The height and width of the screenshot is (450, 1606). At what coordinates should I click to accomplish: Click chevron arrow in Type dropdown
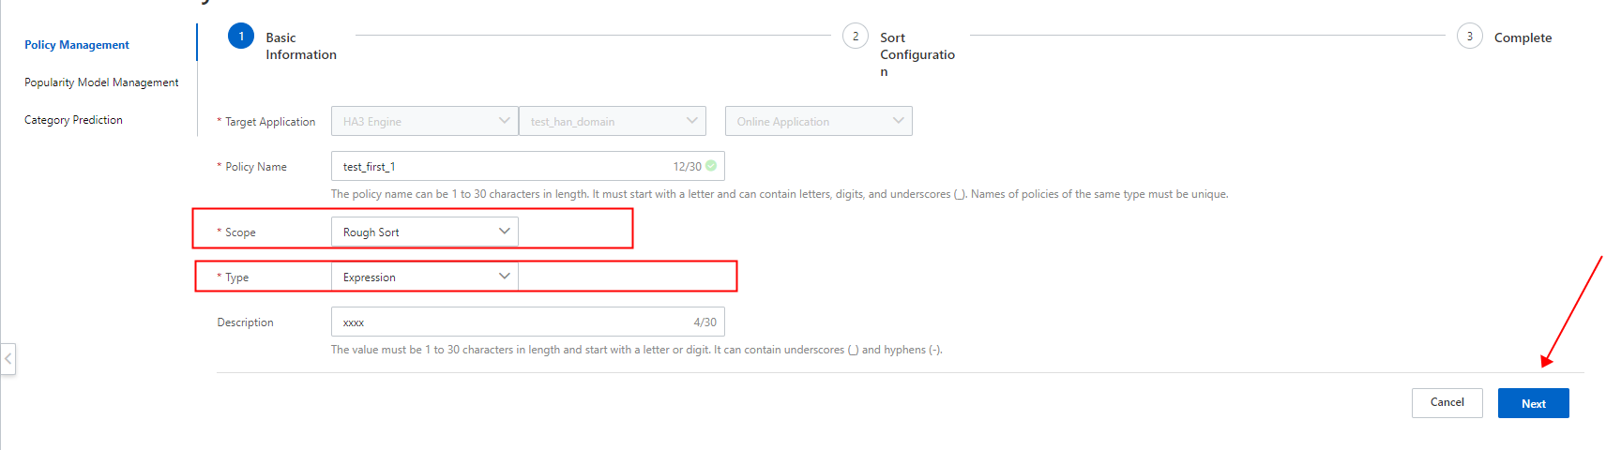click(504, 277)
